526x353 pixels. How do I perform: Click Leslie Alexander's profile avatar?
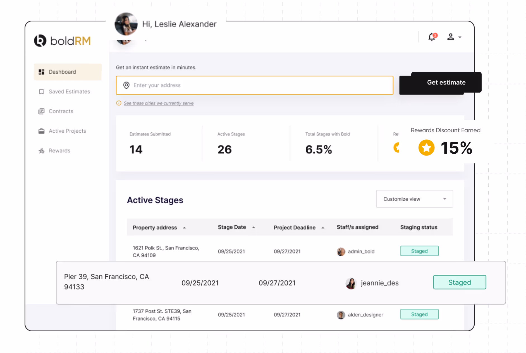(126, 24)
